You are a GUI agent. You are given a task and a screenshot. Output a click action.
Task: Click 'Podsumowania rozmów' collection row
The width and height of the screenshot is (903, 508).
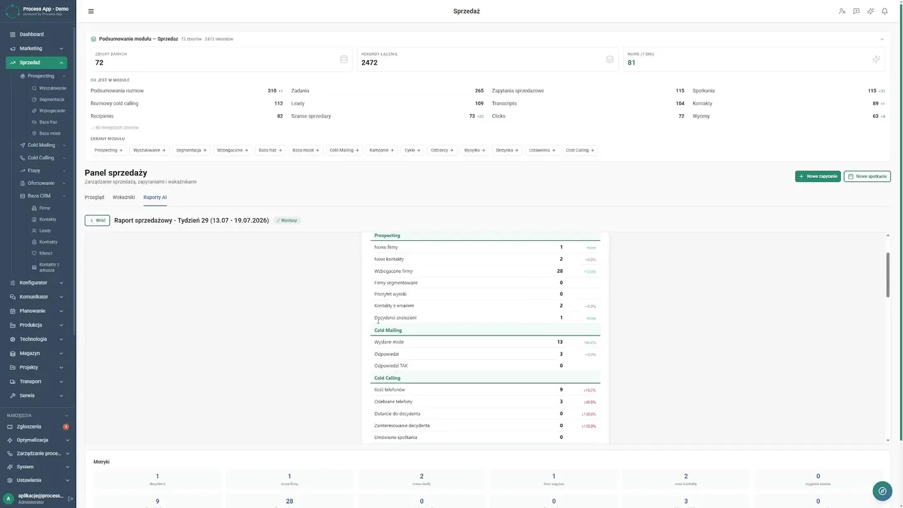point(187,91)
